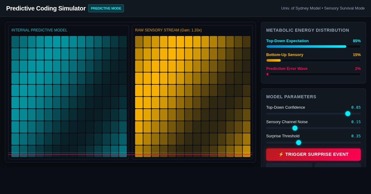
Task: Click the Sensory Channel Noise slider handle
Action: coord(295,128)
